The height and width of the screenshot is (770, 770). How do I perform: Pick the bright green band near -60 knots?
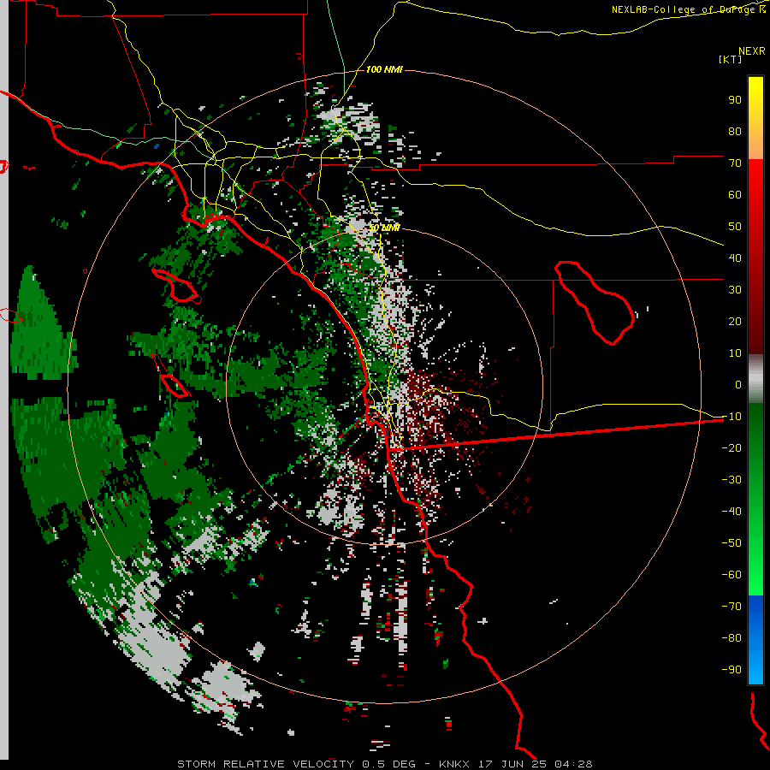point(755,579)
